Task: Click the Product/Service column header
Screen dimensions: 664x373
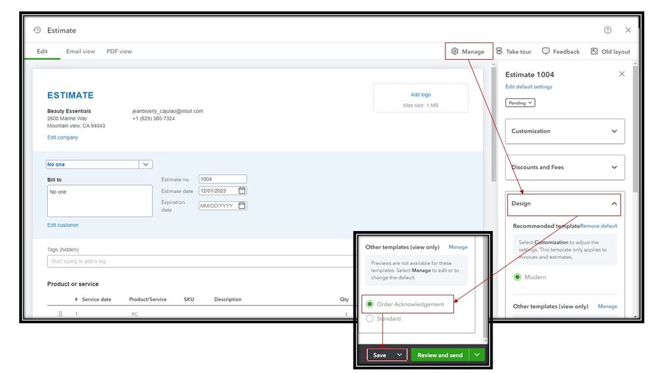Action: [148, 299]
